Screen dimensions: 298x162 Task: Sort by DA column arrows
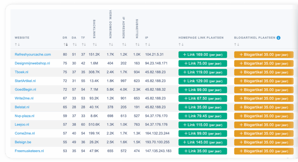tap(75, 44)
